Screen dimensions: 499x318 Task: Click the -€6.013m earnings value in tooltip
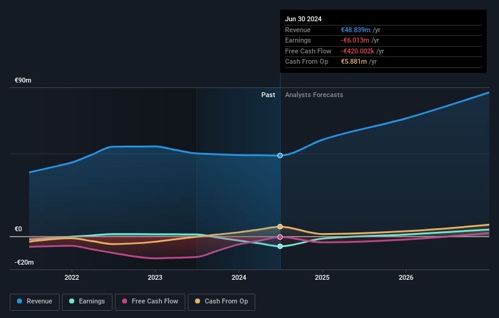coord(355,40)
